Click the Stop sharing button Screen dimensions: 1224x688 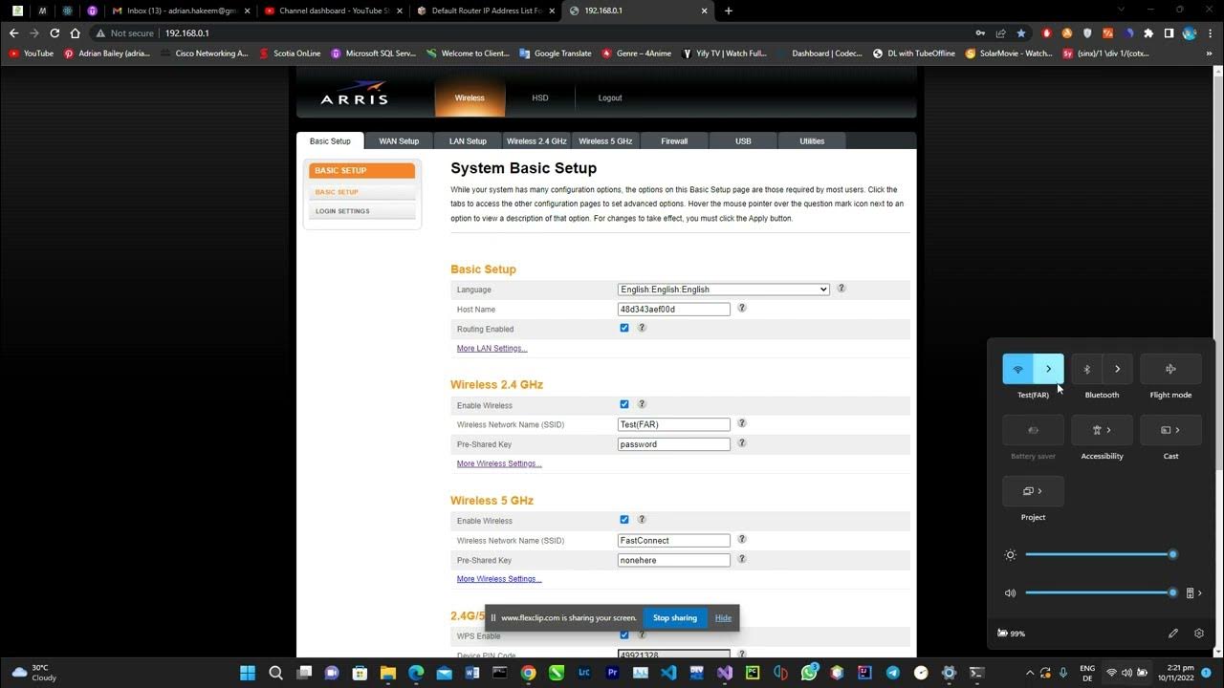(675, 617)
